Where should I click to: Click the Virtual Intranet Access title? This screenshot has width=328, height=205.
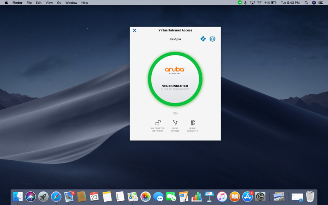(175, 30)
